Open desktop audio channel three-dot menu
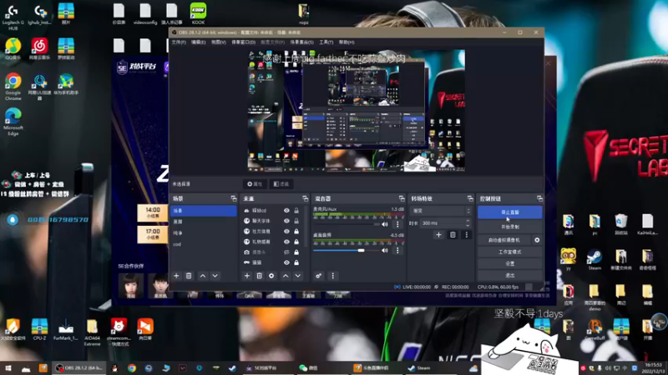 pos(397,251)
